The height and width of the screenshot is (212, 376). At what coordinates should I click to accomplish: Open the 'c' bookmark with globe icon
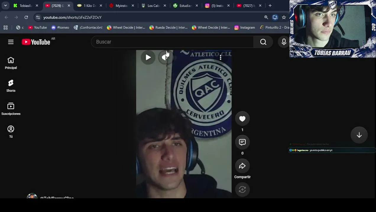pos(20,27)
